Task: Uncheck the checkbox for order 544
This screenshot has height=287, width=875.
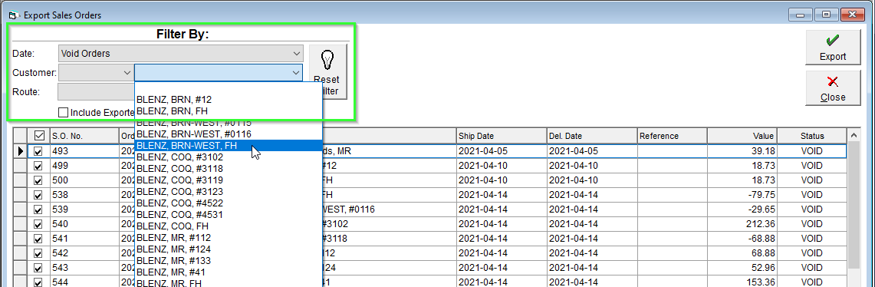Action: [x=38, y=282]
